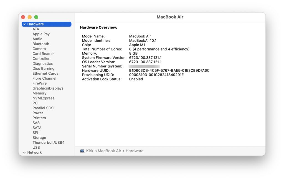284x180 pixels.
Task: Select Audio in the sidebar
Action: 37,39
